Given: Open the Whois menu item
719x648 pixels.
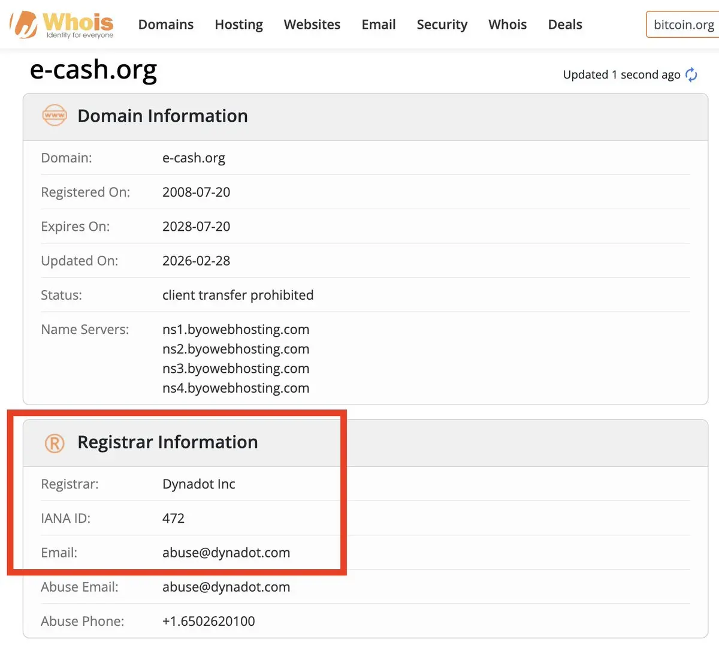Looking at the screenshot, I should 507,25.
